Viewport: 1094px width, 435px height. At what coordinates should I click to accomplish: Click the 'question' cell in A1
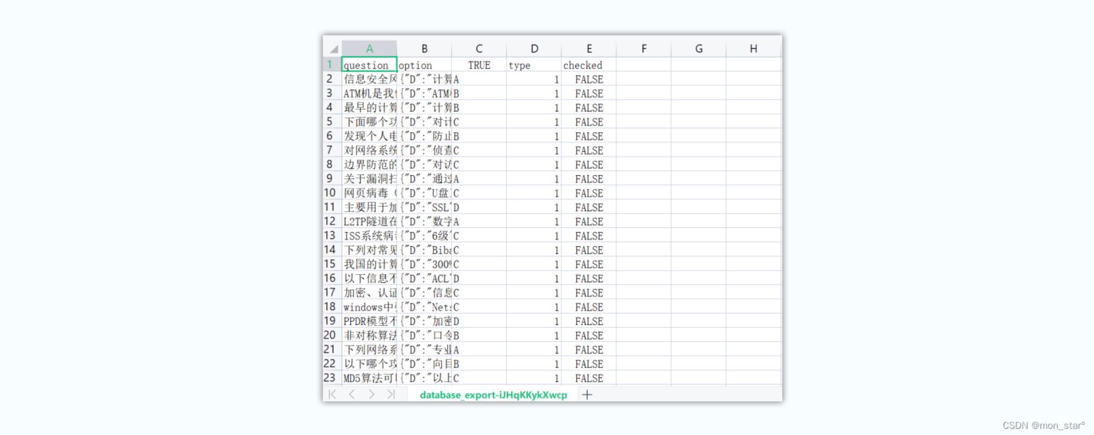(369, 65)
